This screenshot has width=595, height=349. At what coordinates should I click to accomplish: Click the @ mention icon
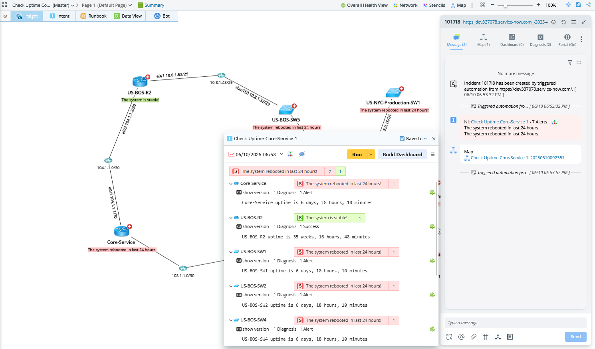point(461,337)
